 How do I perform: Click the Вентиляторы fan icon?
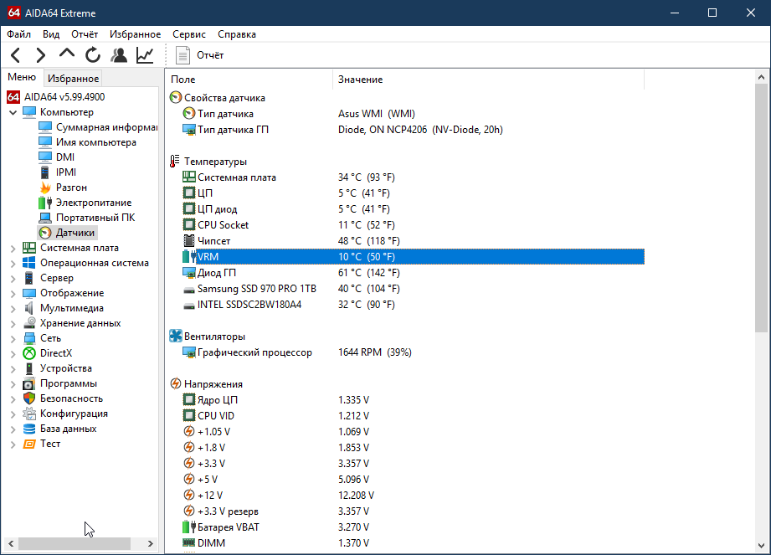pos(176,337)
